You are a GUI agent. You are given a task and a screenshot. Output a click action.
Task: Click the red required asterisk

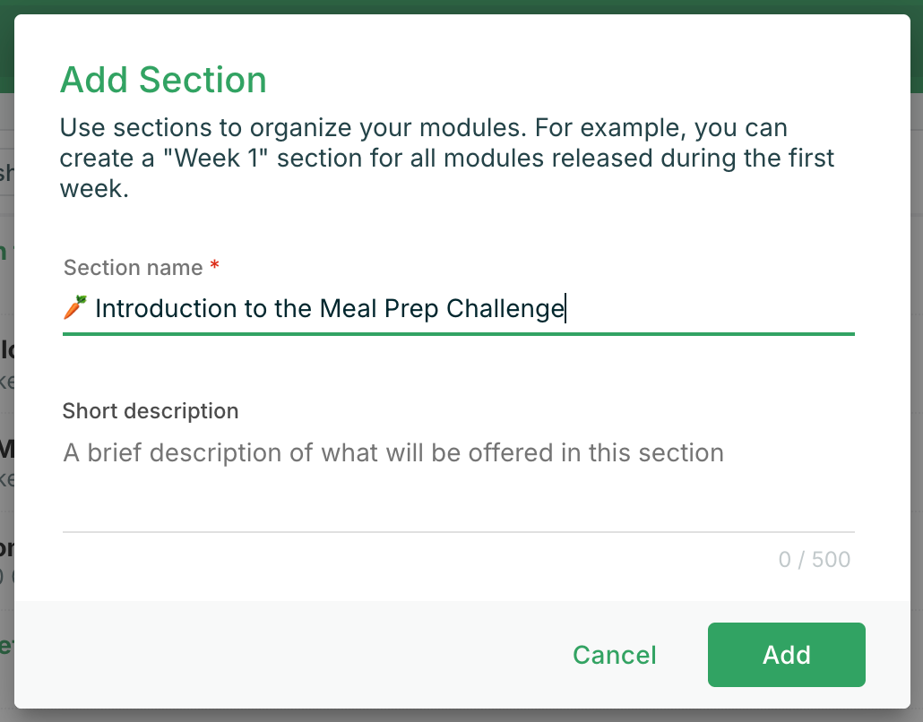click(x=214, y=268)
